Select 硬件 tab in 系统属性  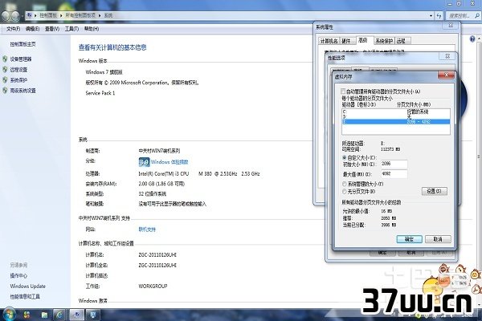pos(346,41)
